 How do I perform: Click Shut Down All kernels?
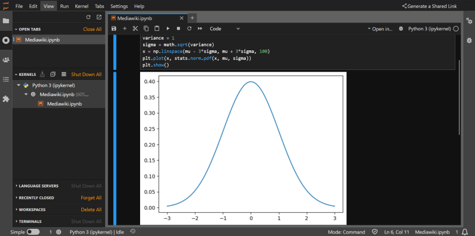click(86, 75)
